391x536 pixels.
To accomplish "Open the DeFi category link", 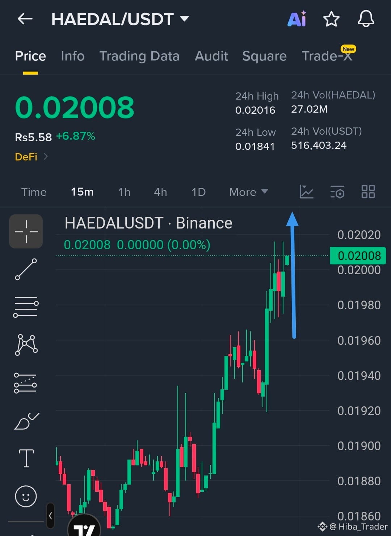I will (31, 157).
